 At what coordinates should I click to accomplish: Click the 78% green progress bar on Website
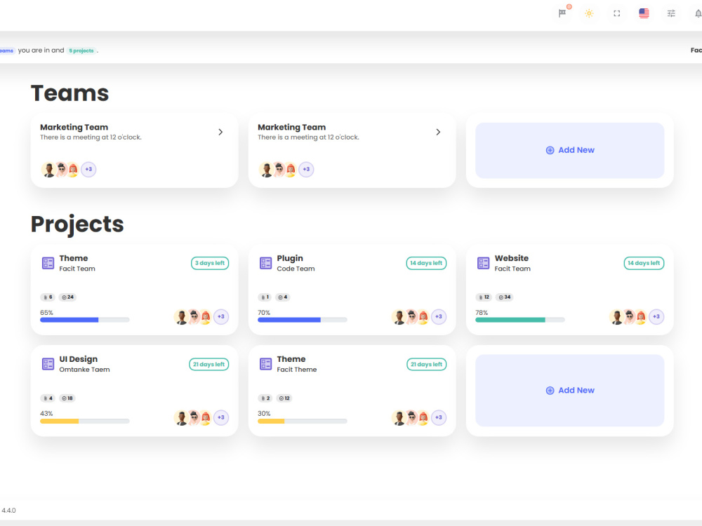pos(519,320)
